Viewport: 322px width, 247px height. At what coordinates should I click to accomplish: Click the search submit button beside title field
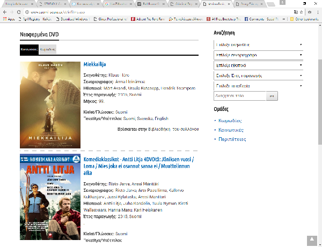click(x=272, y=96)
